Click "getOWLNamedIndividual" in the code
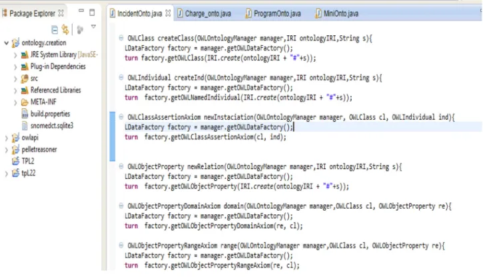This screenshot has height=280, width=483. [205, 98]
